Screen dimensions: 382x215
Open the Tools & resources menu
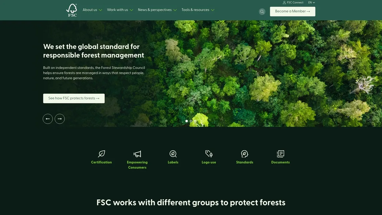(195, 10)
